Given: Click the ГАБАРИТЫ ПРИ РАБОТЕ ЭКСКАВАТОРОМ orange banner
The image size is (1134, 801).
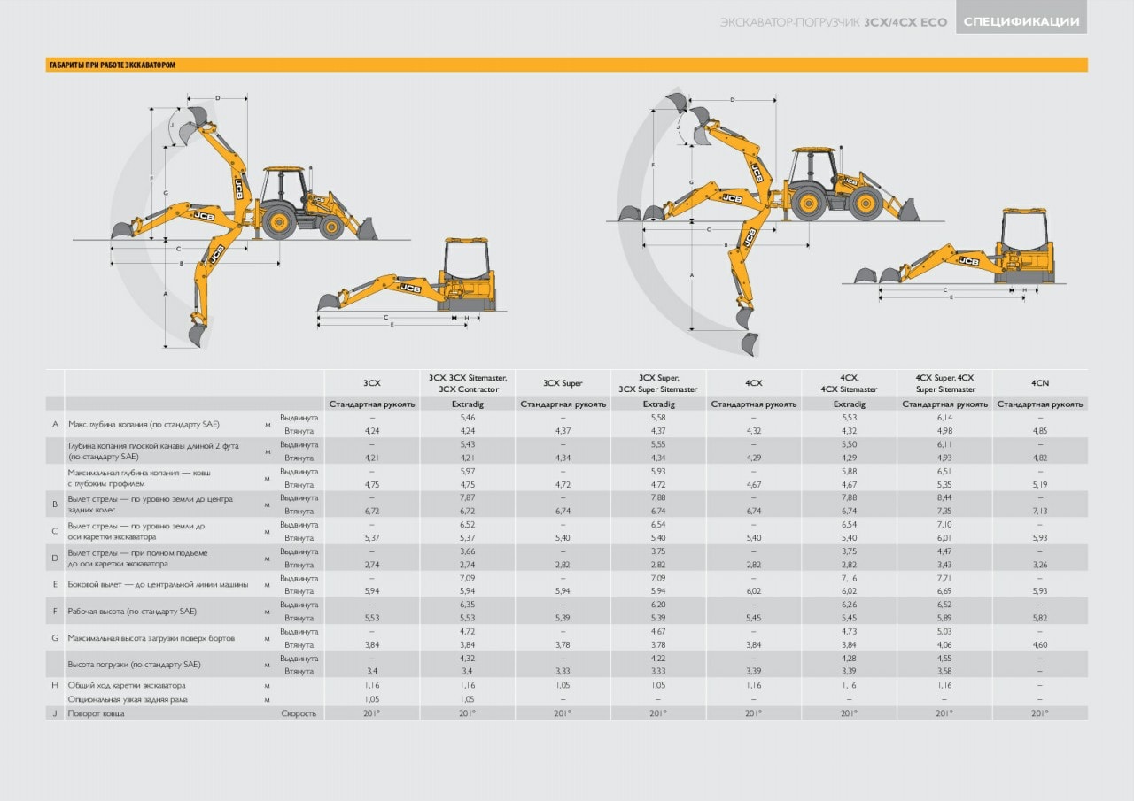Looking at the screenshot, I should 567,65.
